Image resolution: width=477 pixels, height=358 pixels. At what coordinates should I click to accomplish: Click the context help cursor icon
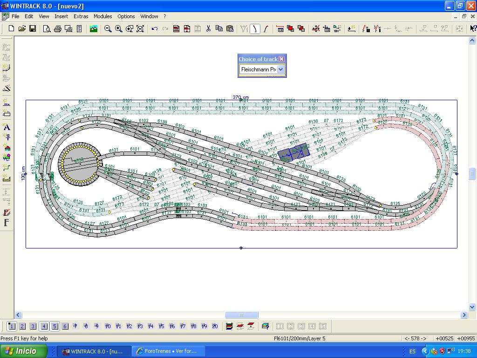[x=473, y=28]
